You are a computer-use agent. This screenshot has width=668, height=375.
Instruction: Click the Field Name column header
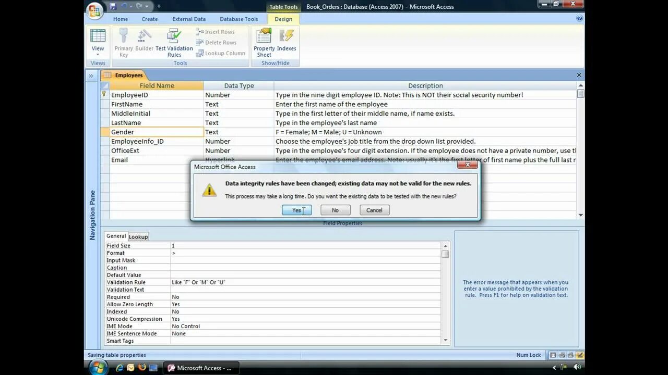point(157,85)
